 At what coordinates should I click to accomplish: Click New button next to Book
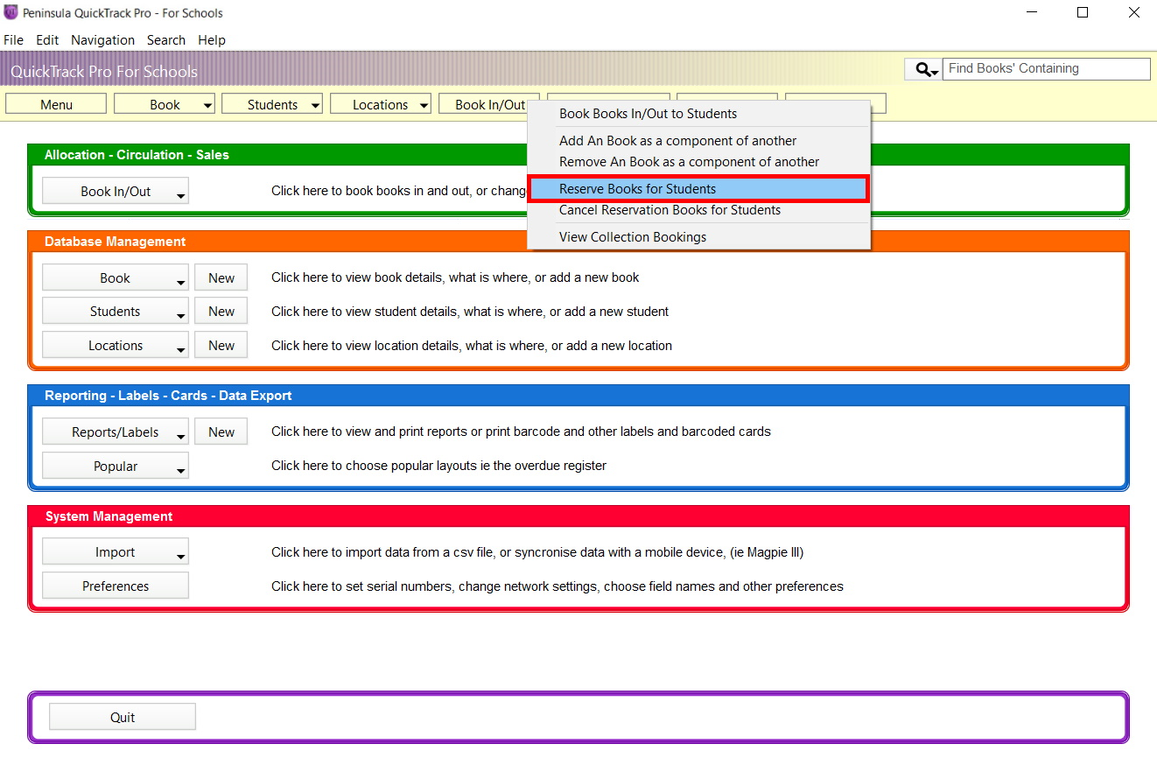click(x=221, y=277)
